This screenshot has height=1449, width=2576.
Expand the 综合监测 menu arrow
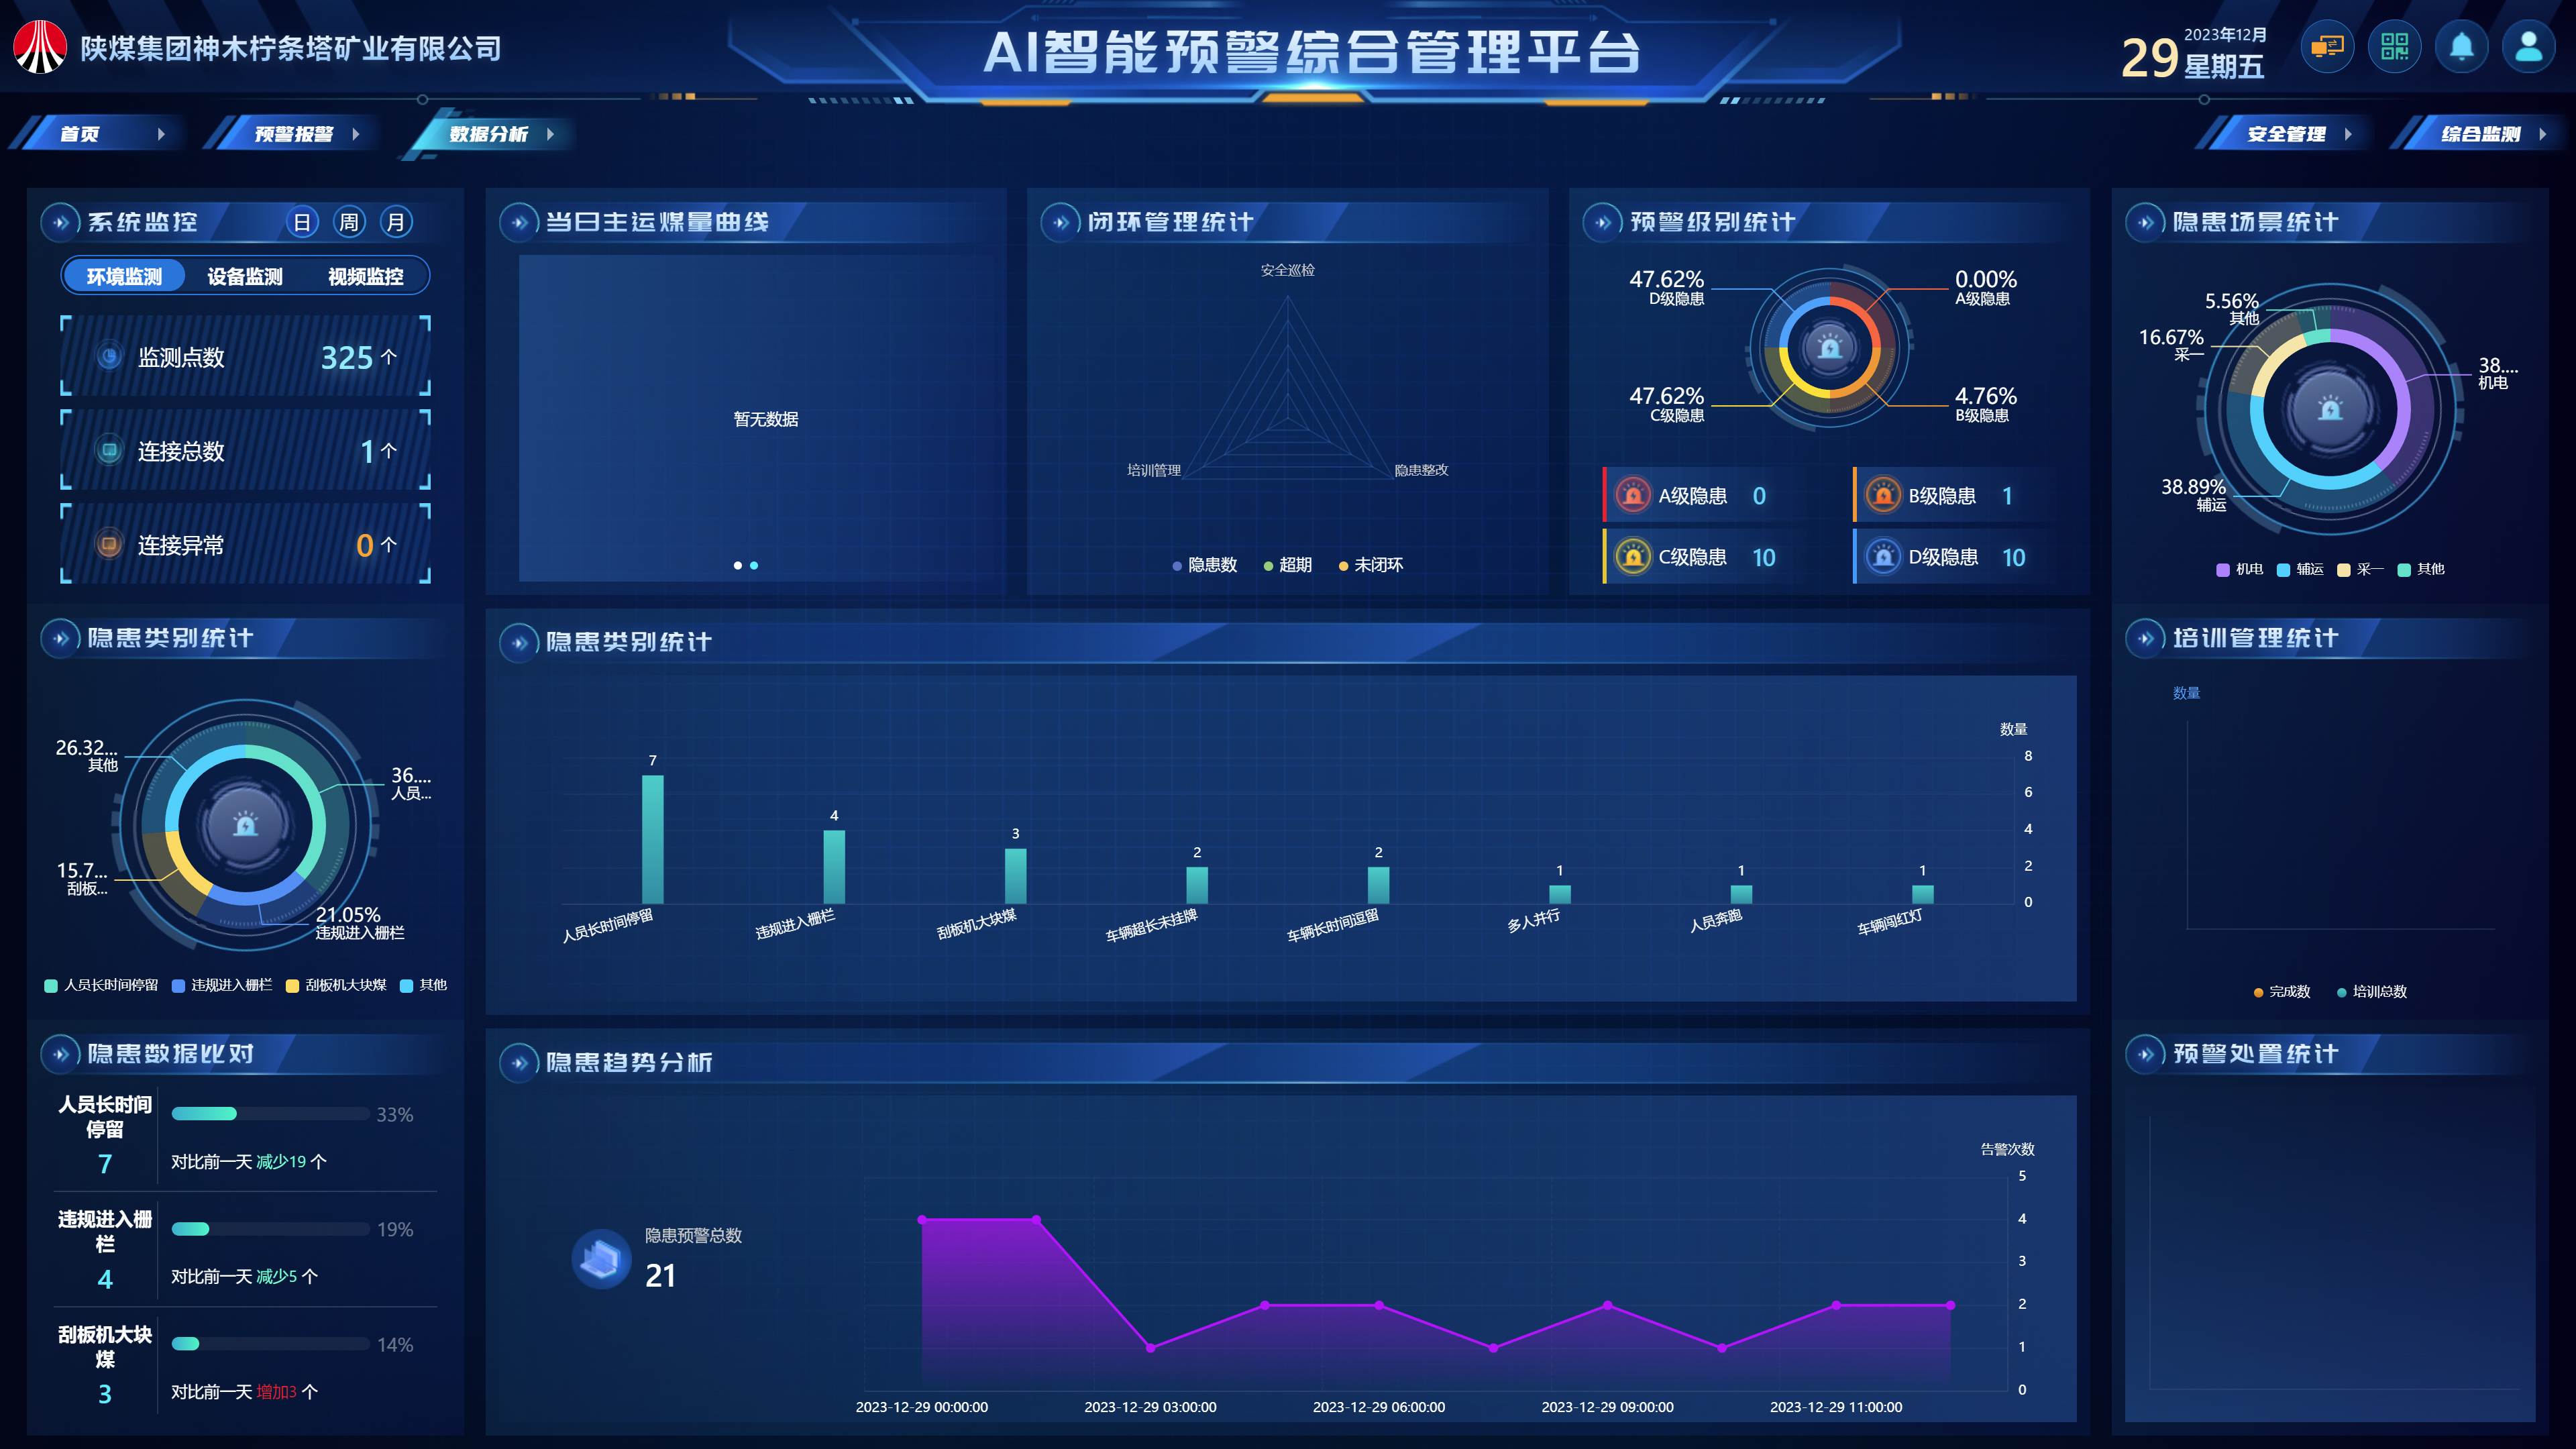tap(2542, 134)
